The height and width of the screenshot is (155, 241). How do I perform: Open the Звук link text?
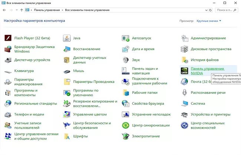coord(136,60)
